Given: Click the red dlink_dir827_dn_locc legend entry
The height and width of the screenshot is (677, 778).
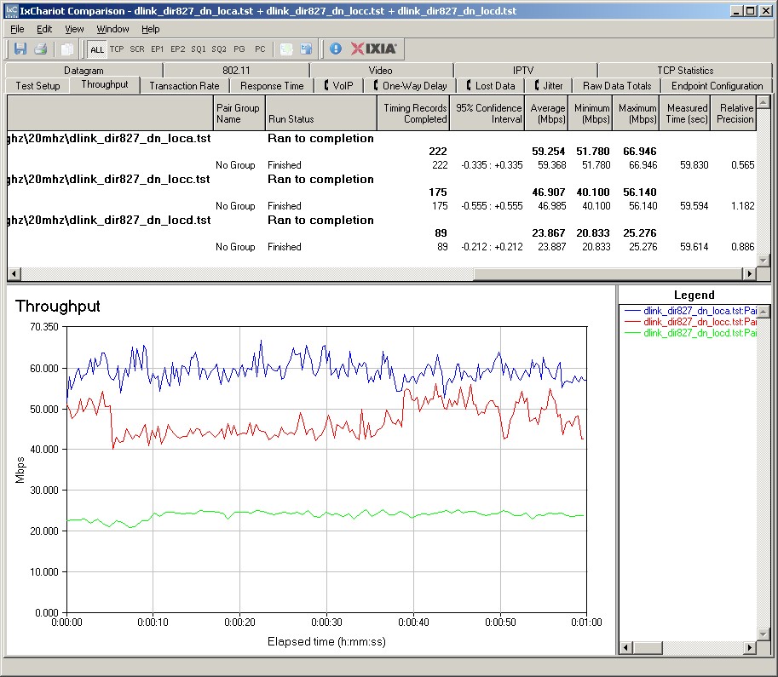Looking at the screenshot, I should [x=690, y=322].
